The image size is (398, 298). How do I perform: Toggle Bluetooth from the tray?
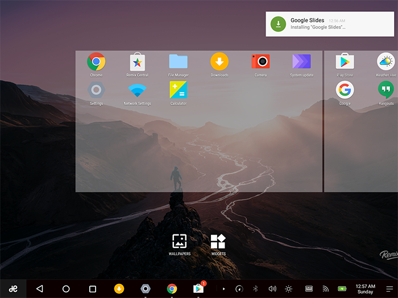pyautogui.click(x=255, y=288)
